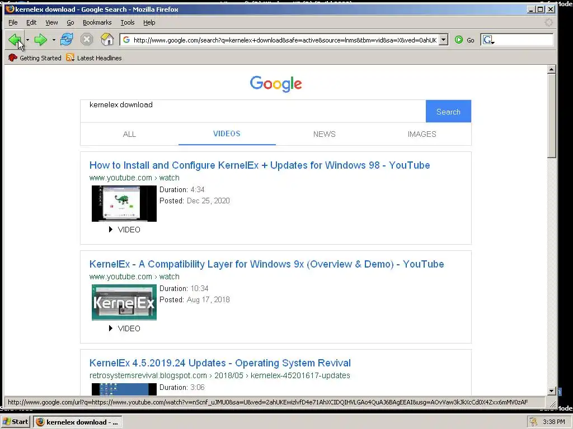Click the vertical scrollbar thumb
This screenshot has width=573, height=429.
pyautogui.click(x=551, y=116)
